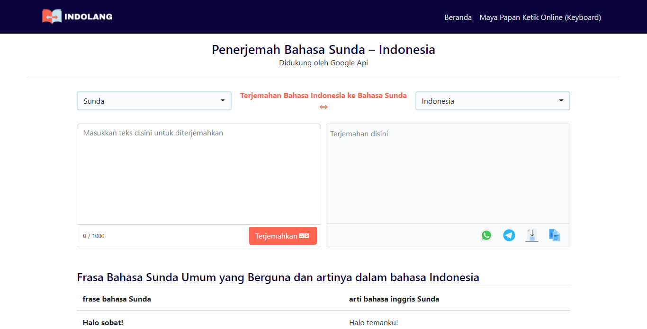Open Maya Papan Ketik Online (Keyboard) page
This screenshot has height=329, width=647.
(540, 17)
